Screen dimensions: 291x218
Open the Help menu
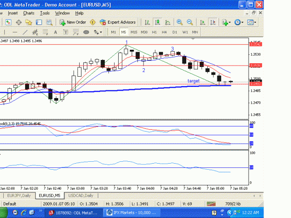tap(79, 13)
